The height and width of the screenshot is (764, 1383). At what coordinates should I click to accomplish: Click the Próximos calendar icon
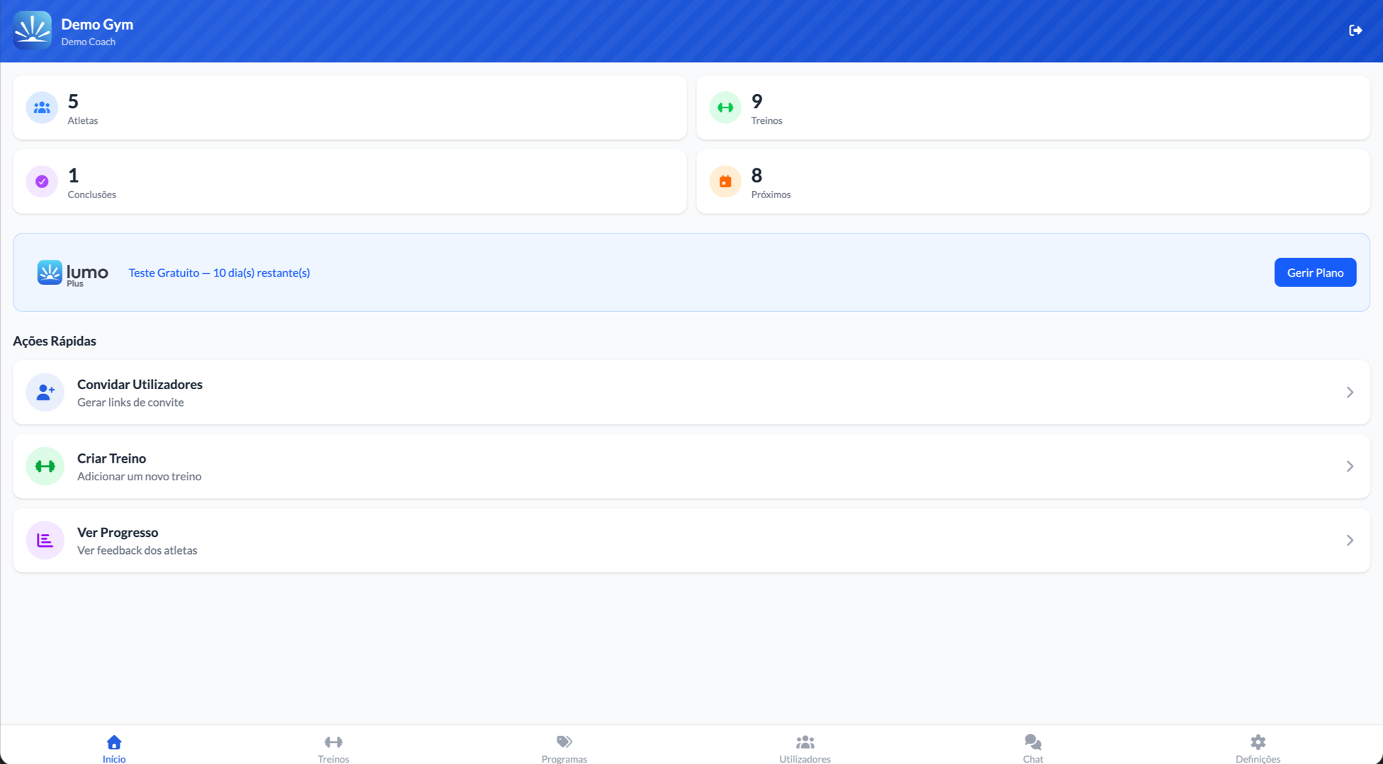coord(724,181)
